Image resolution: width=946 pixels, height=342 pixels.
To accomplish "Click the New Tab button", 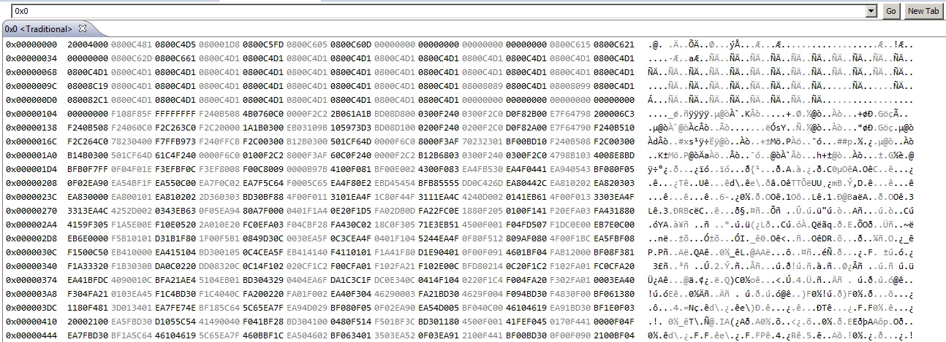I will click(x=923, y=12).
